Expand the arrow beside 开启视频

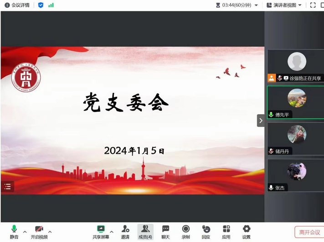pos(50,231)
